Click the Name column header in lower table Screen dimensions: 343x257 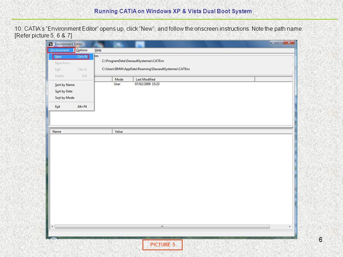pyautogui.click(x=81, y=132)
